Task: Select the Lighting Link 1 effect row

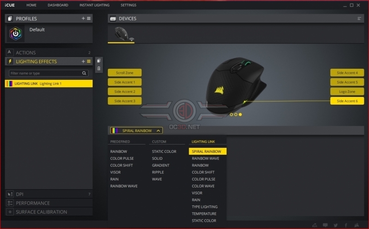Action: [49, 84]
